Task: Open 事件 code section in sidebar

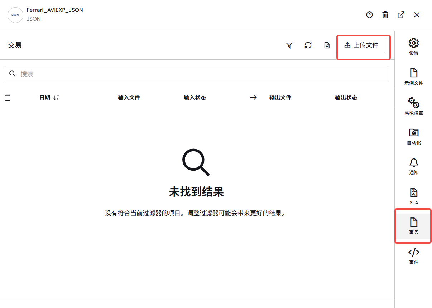Action: tap(414, 256)
